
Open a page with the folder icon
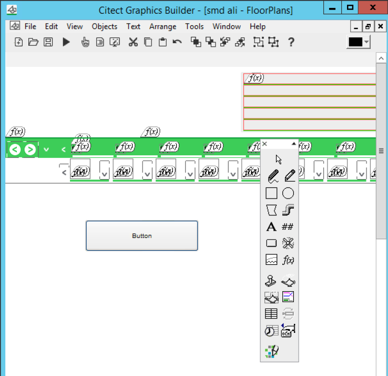point(33,42)
